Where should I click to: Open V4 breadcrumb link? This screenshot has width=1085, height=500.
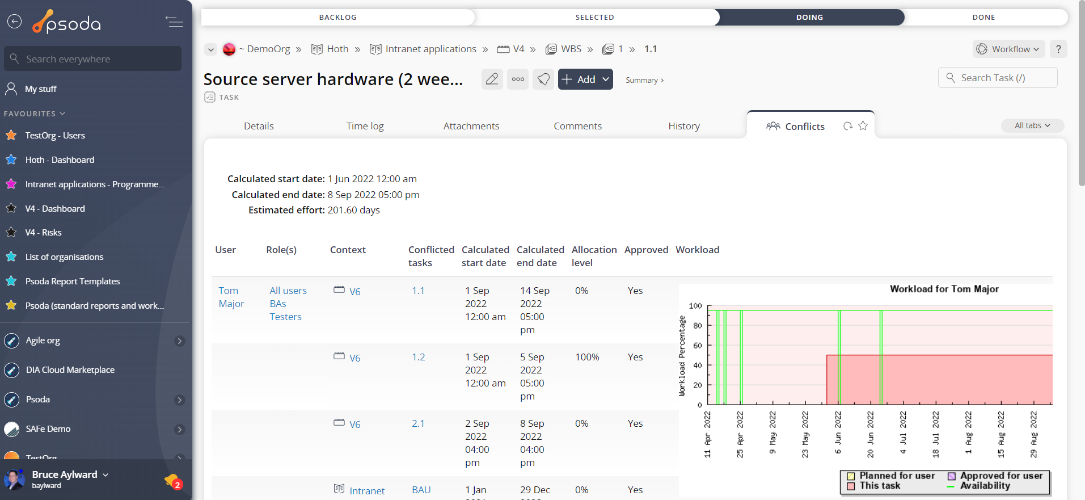point(518,49)
